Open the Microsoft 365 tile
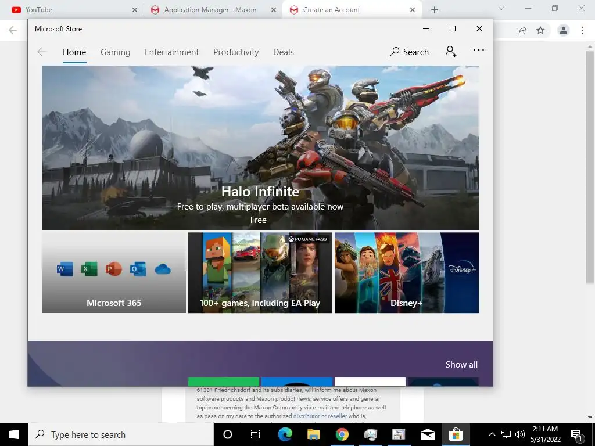Viewport: 595px width, 446px height. coord(114,273)
